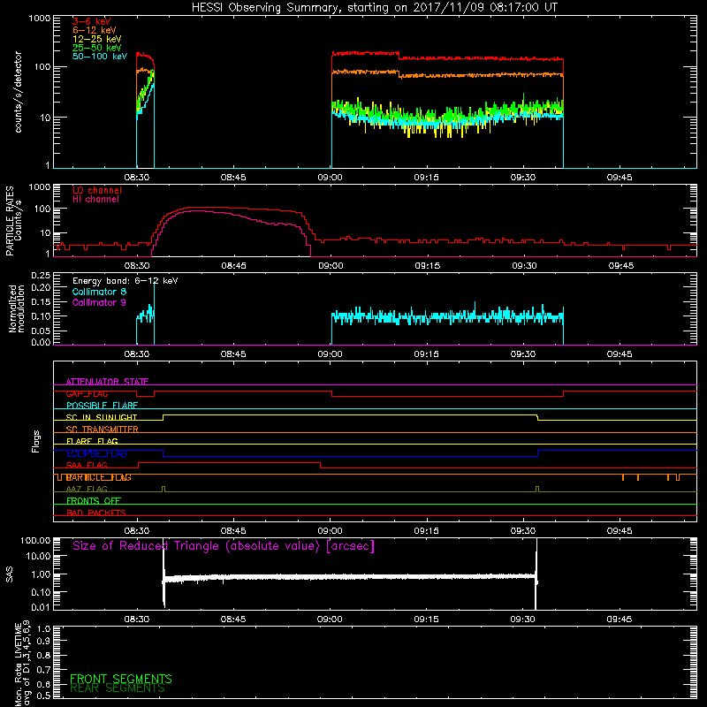Select the green "FRONTS_OFF" flag label
Viewport: 707px width, 707px height.
(x=94, y=501)
